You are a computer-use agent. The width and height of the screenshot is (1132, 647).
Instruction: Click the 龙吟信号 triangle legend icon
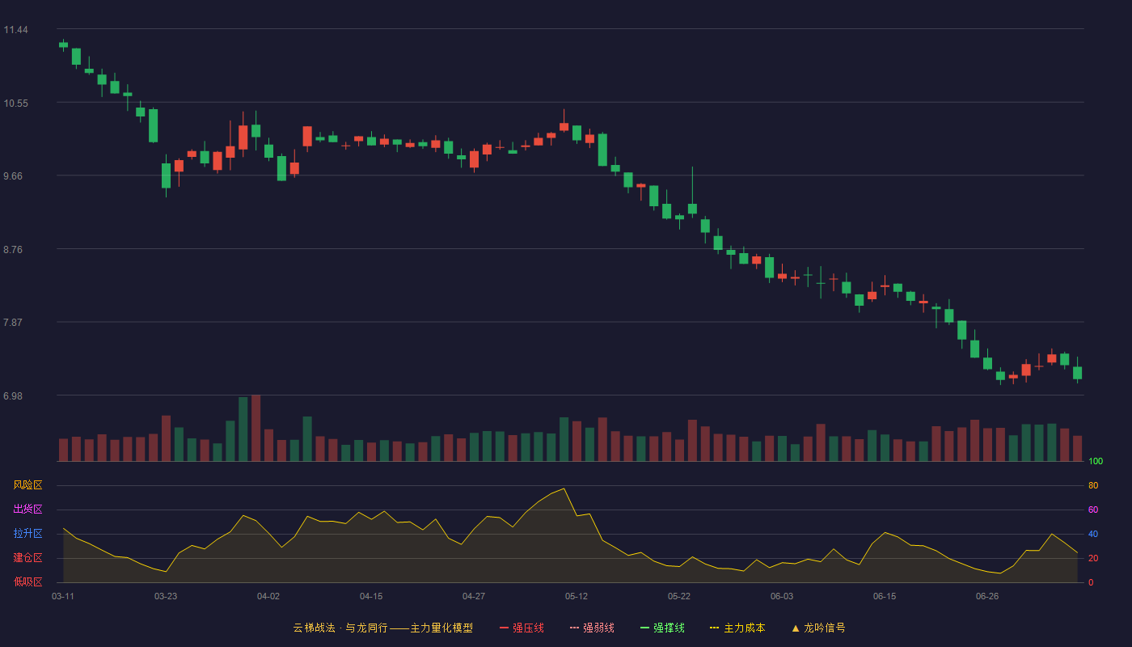point(796,628)
